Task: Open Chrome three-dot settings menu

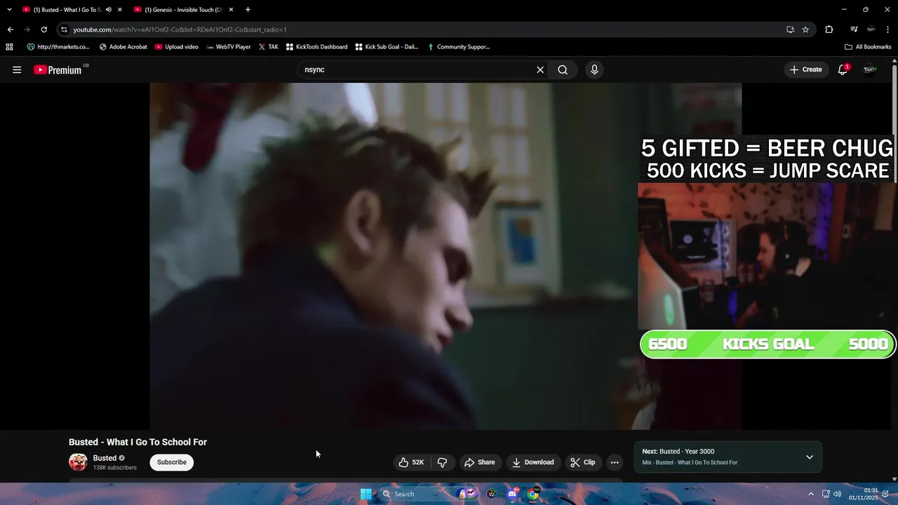Action: [x=887, y=29]
